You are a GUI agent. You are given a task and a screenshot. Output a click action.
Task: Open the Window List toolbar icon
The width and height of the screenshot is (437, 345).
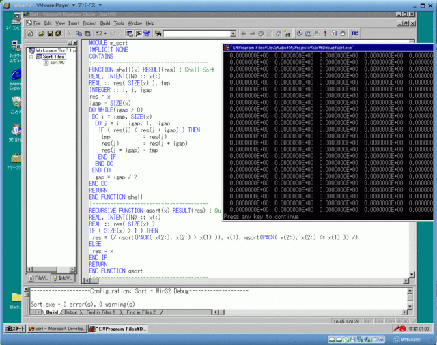(147, 33)
